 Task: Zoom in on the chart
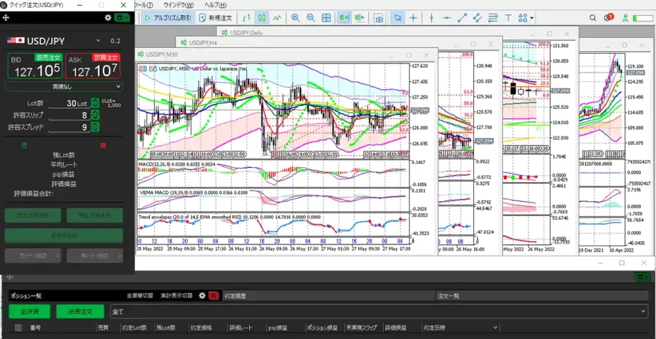pyautogui.click(x=295, y=18)
